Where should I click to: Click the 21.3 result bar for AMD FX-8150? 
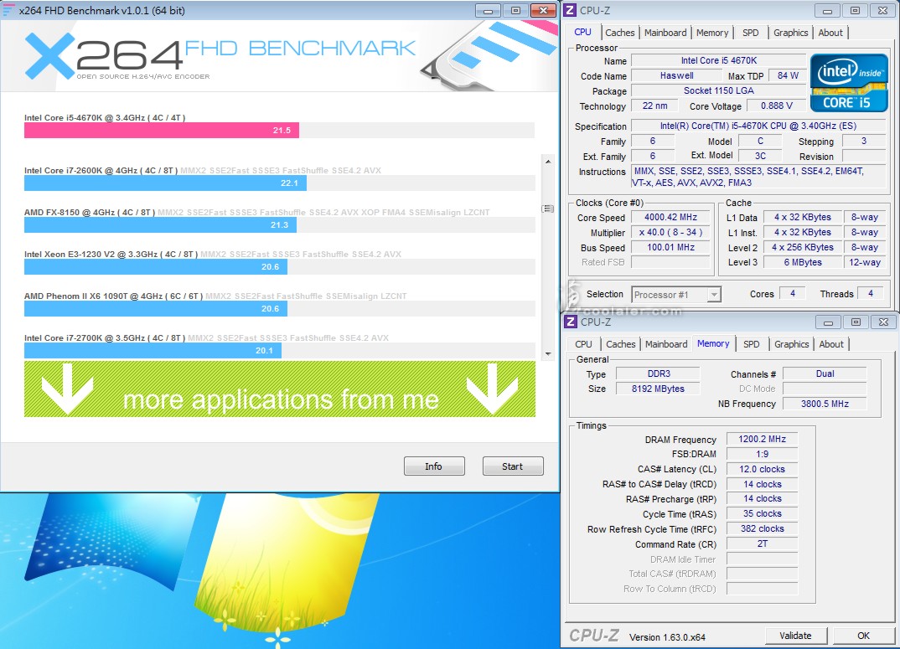coord(160,225)
